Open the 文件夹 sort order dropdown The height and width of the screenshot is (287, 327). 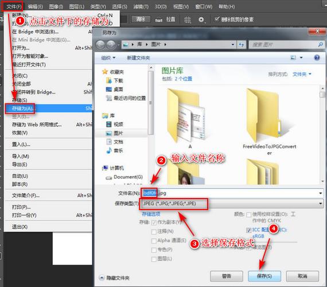(x=302, y=74)
